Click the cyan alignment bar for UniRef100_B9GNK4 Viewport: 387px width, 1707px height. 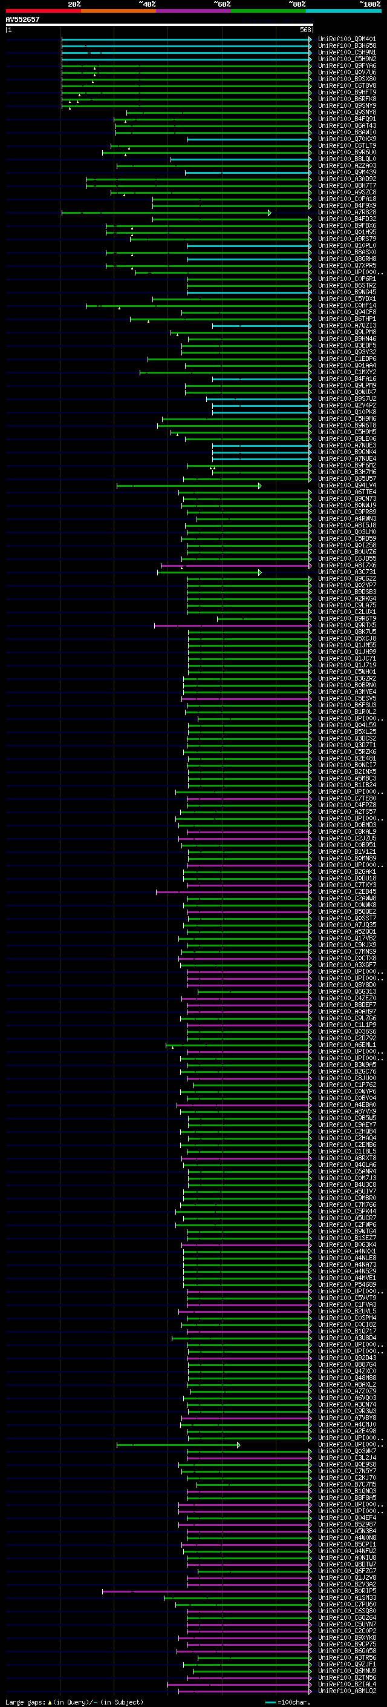[261, 452]
